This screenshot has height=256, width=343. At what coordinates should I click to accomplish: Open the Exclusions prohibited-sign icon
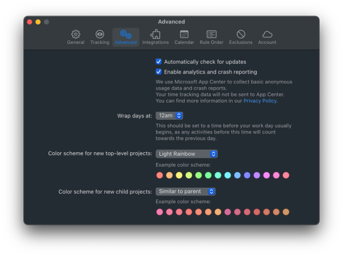tap(241, 35)
